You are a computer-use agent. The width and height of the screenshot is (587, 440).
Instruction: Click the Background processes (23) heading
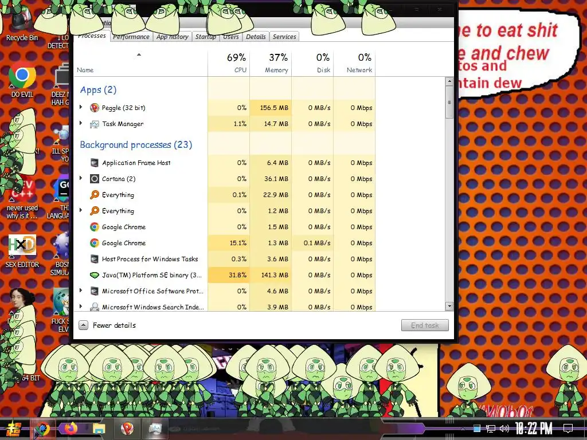click(x=136, y=145)
